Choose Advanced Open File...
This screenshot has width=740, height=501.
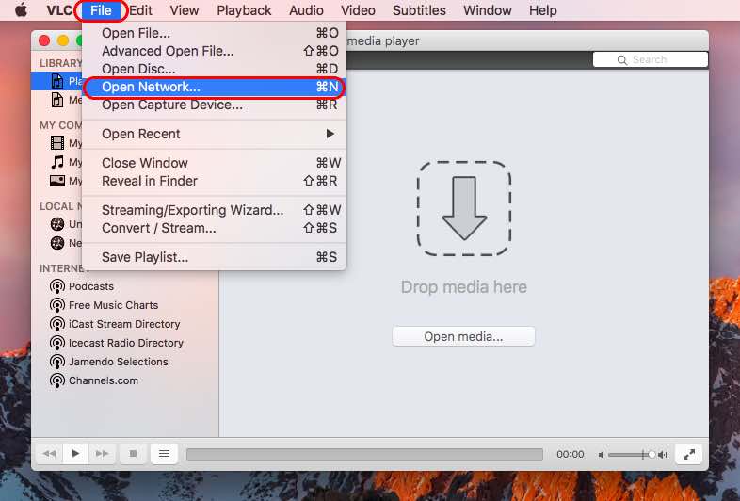coord(215,51)
